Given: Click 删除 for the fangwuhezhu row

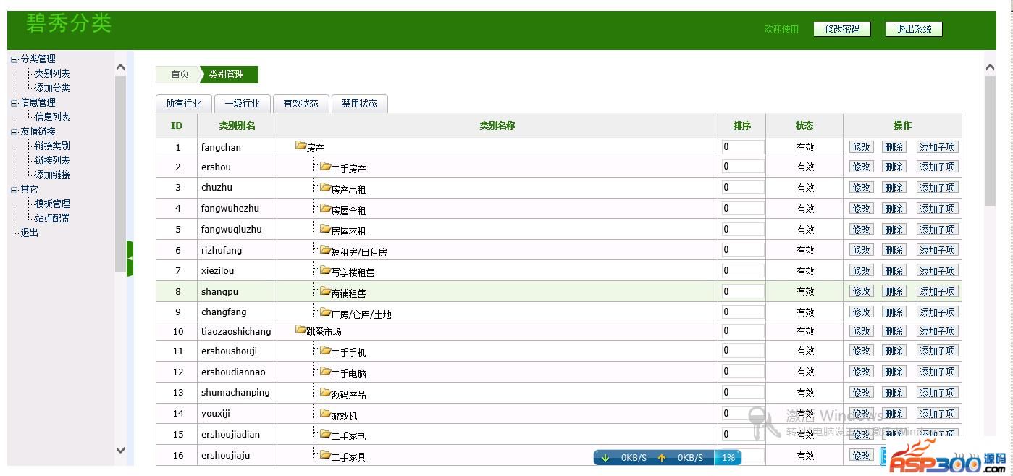Looking at the screenshot, I should point(894,209).
